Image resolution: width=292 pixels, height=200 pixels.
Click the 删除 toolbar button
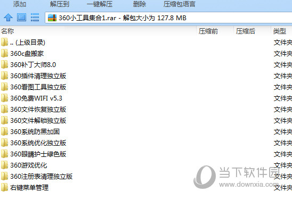click(x=140, y=4)
